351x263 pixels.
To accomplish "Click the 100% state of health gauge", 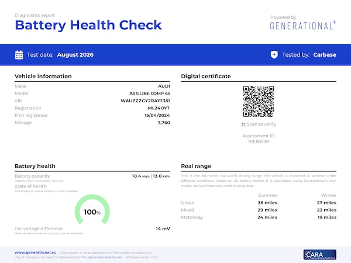I will pyautogui.click(x=92, y=210).
